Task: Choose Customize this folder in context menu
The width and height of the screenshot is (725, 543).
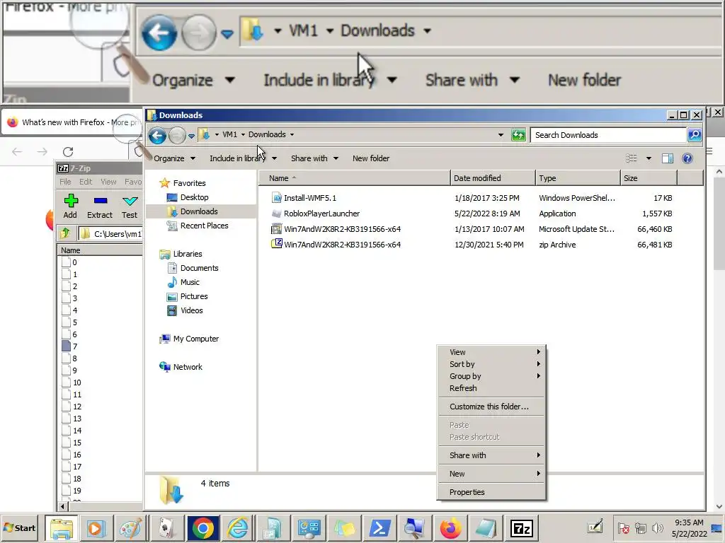Action: pos(491,407)
